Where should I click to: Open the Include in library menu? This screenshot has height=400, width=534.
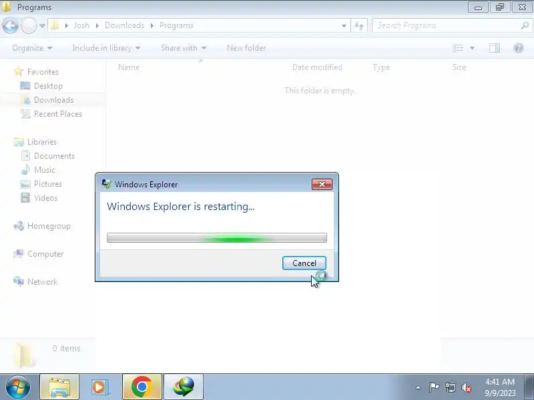click(x=106, y=48)
